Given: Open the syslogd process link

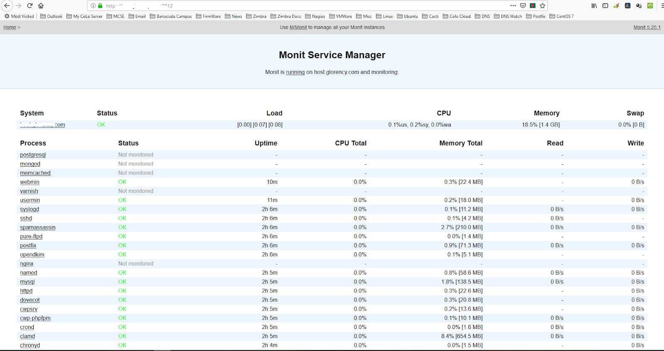Looking at the screenshot, I should tap(29, 210).
